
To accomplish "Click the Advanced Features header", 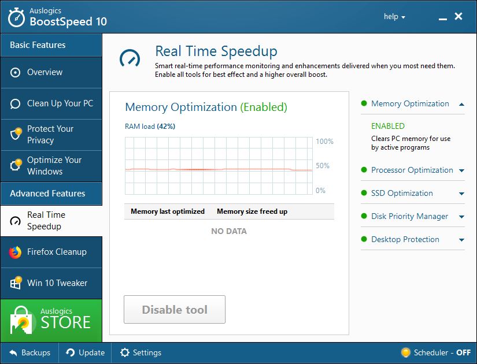I will (x=51, y=194).
